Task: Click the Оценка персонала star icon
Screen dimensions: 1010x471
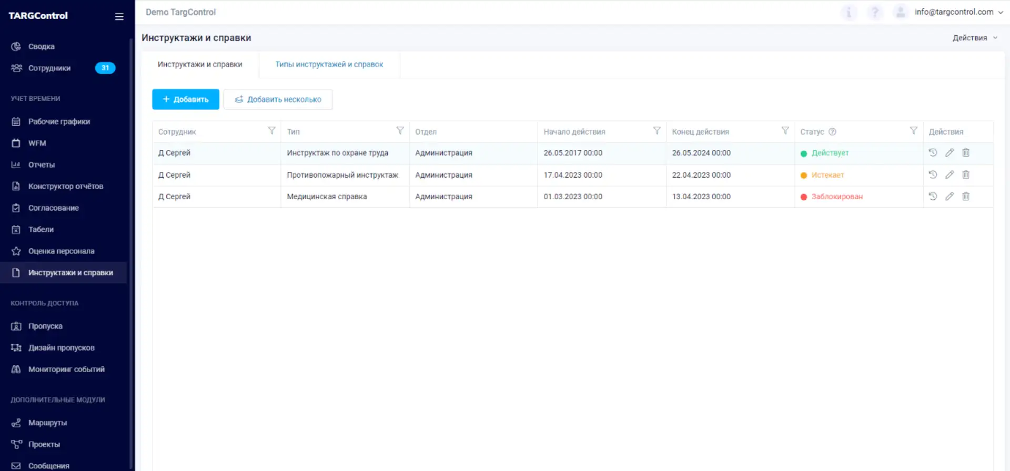Action: coord(16,251)
